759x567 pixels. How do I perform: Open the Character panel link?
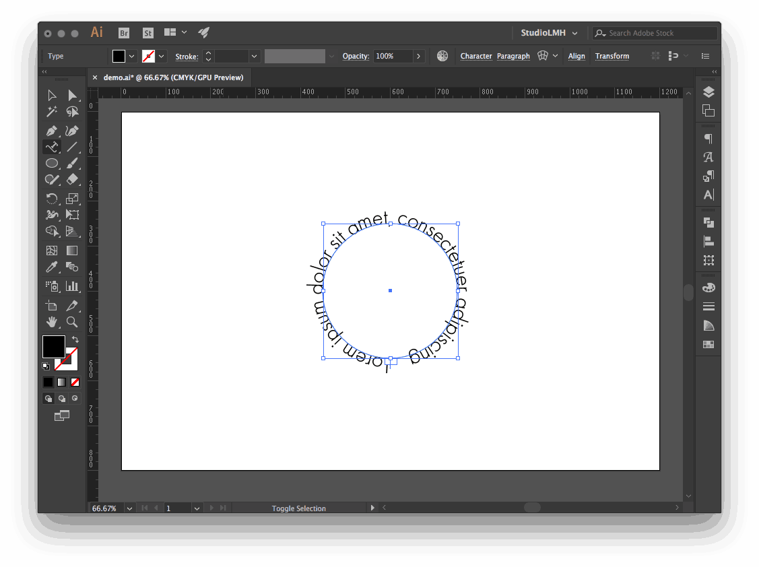coord(476,56)
